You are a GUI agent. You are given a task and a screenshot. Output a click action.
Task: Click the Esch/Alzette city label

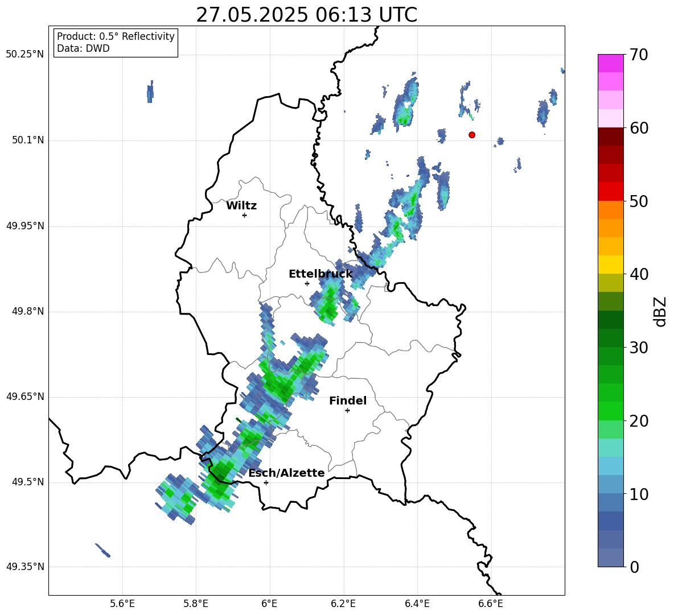click(x=286, y=473)
